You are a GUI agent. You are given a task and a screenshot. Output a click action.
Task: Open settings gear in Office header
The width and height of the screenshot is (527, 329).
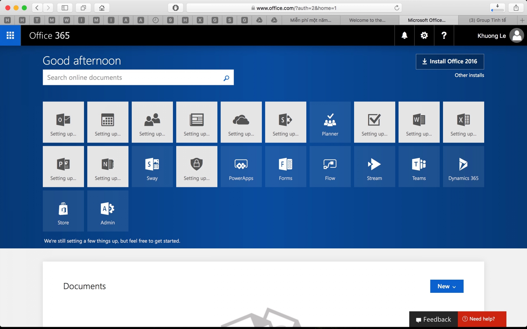coord(424,35)
